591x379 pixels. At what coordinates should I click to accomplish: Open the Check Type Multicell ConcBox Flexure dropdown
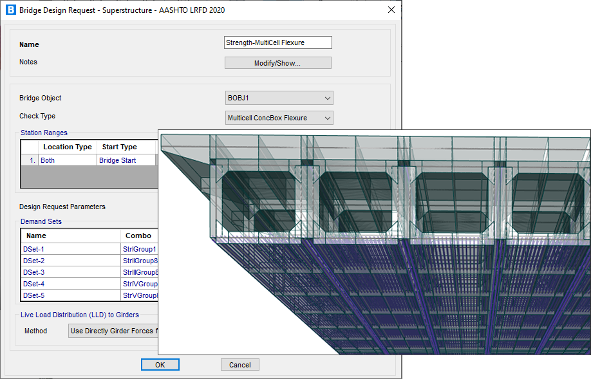279,118
